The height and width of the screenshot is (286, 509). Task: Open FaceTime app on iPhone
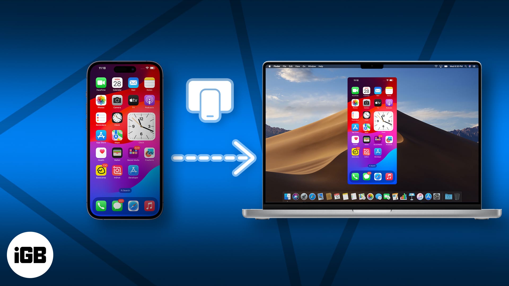coord(101,84)
